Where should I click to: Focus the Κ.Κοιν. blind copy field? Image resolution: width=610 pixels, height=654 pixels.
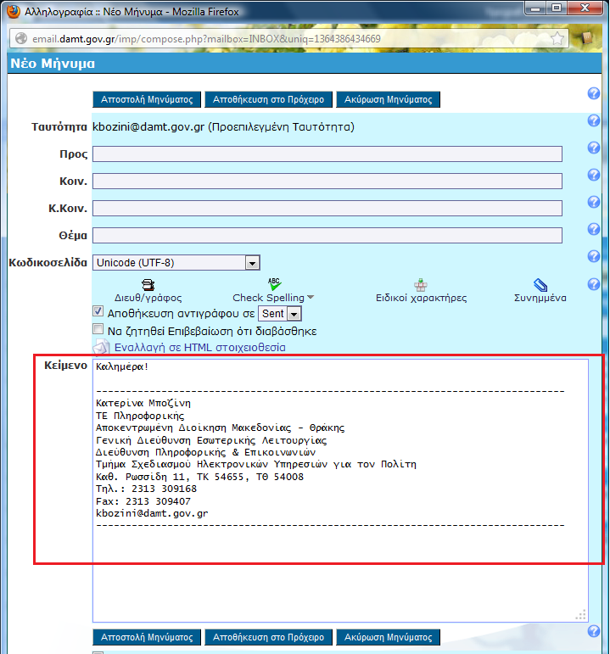click(x=327, y=208)
